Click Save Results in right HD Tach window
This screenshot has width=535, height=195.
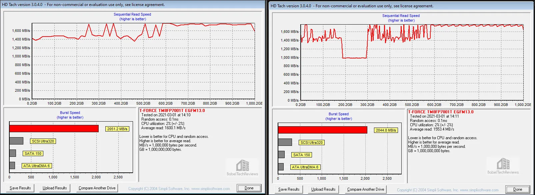point(289,189)
